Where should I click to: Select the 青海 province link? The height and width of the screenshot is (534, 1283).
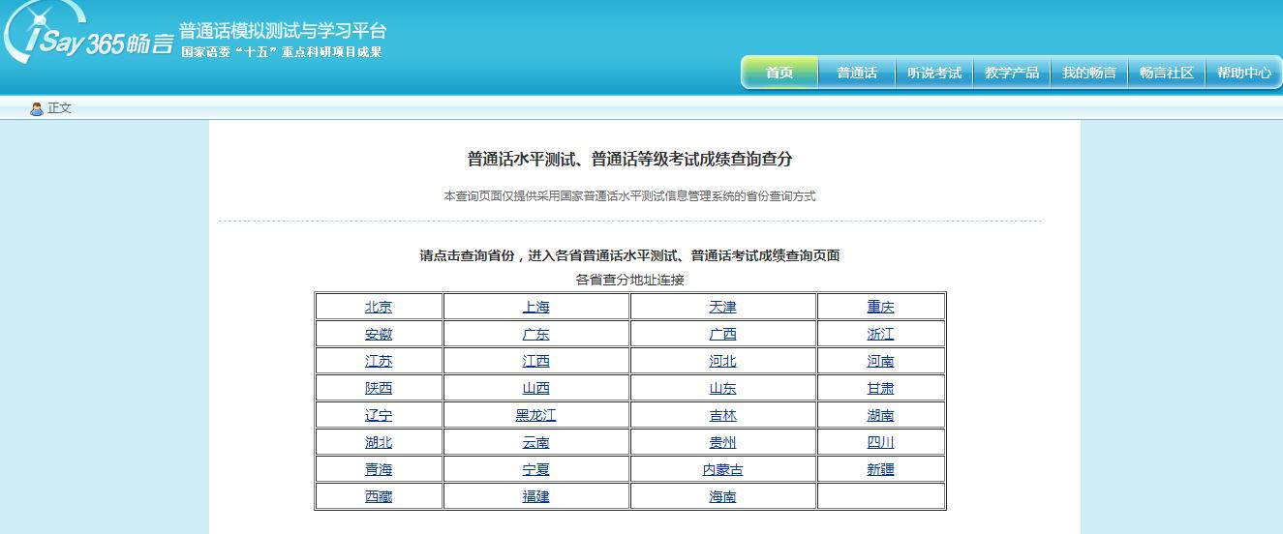click(379, 469)
